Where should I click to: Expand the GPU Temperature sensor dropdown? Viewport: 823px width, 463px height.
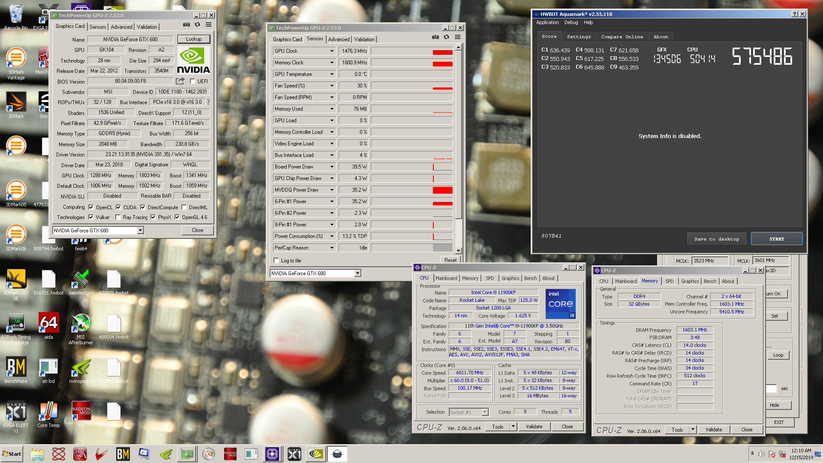pyautogui.click(x=332, y=74)
